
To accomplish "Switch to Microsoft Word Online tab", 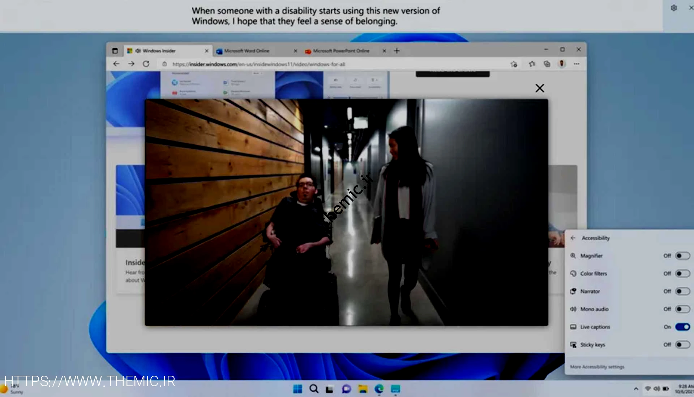I will click(x=257, y=51).
